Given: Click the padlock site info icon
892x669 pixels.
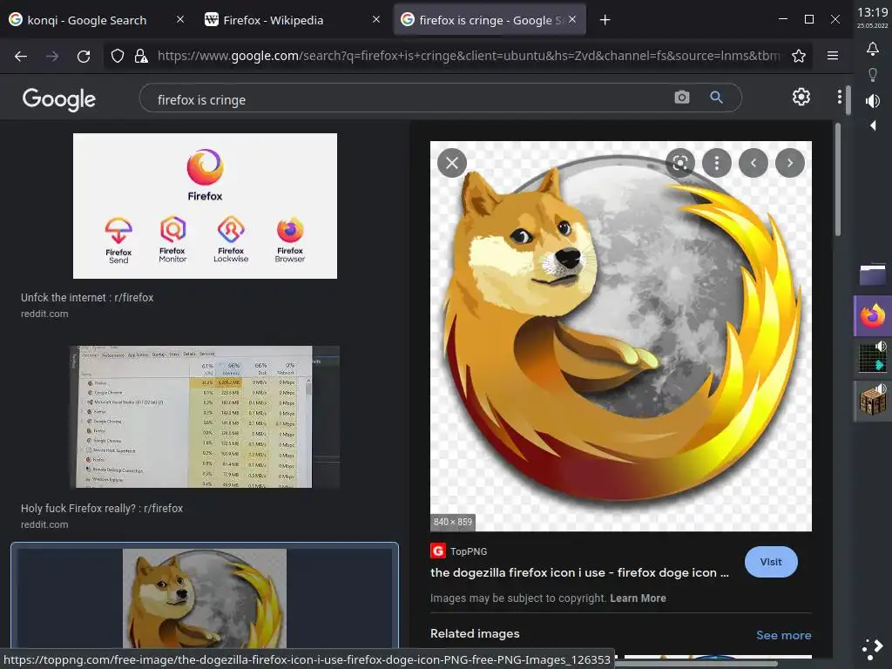Looking at the screenshot, I should click(141, 56).
